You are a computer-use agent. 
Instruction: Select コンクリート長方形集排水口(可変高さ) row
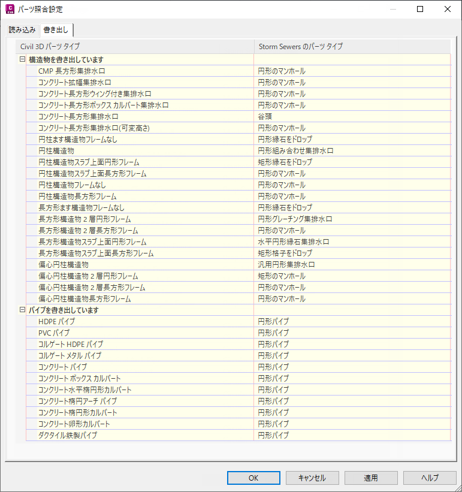[x=238, y=128]
